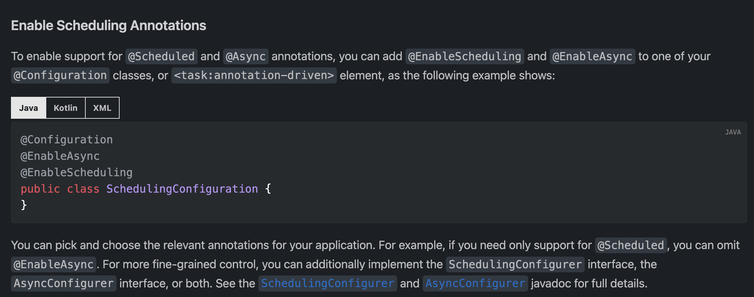Switch to the Java code tab
The image size is (754, 297).
point(28,108)
